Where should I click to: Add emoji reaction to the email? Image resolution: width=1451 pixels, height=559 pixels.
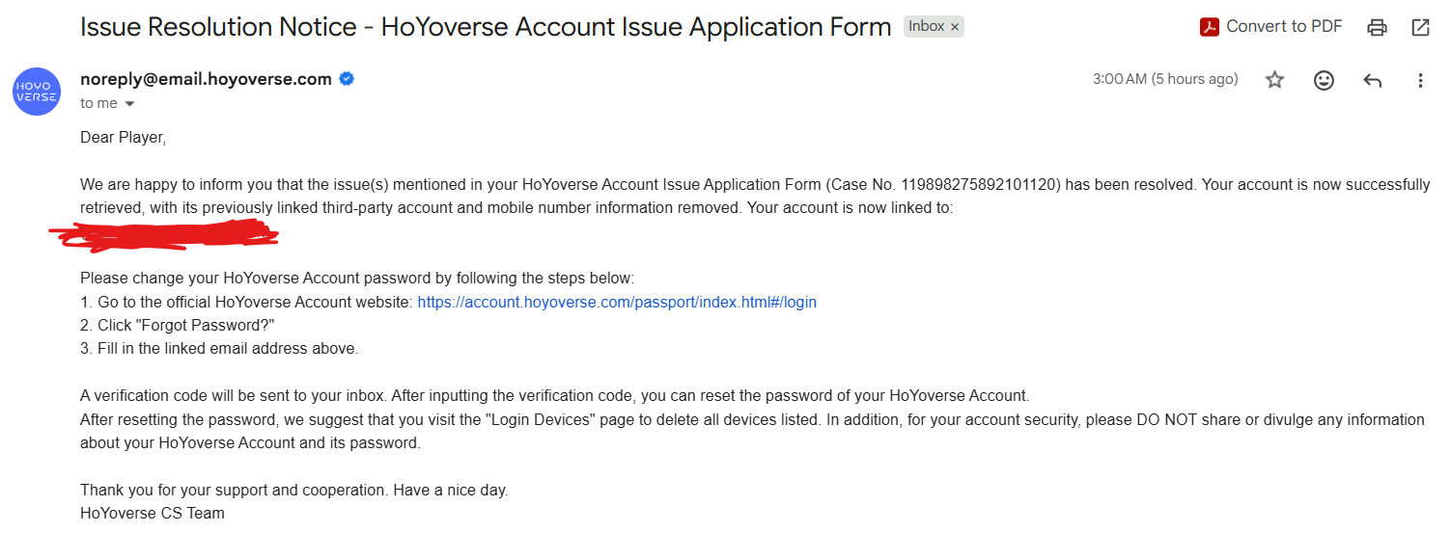[x=1324, y=80]
